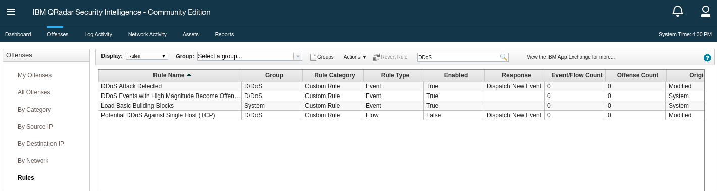This screenshot has width=717, height=191.
Task: Open All Offenses in sidebar
Action: pyautogui.click(x=34, y=92)
